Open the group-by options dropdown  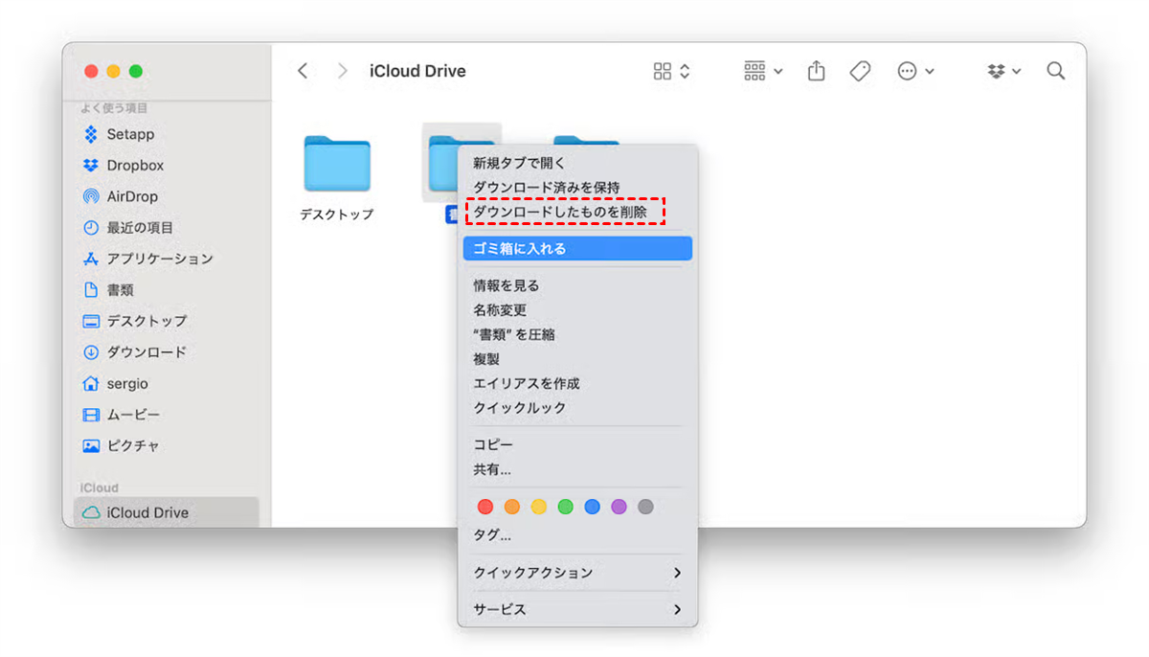coord(763,71)
